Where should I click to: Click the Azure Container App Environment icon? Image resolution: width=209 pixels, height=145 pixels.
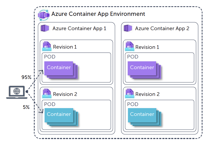coord(44,15)
